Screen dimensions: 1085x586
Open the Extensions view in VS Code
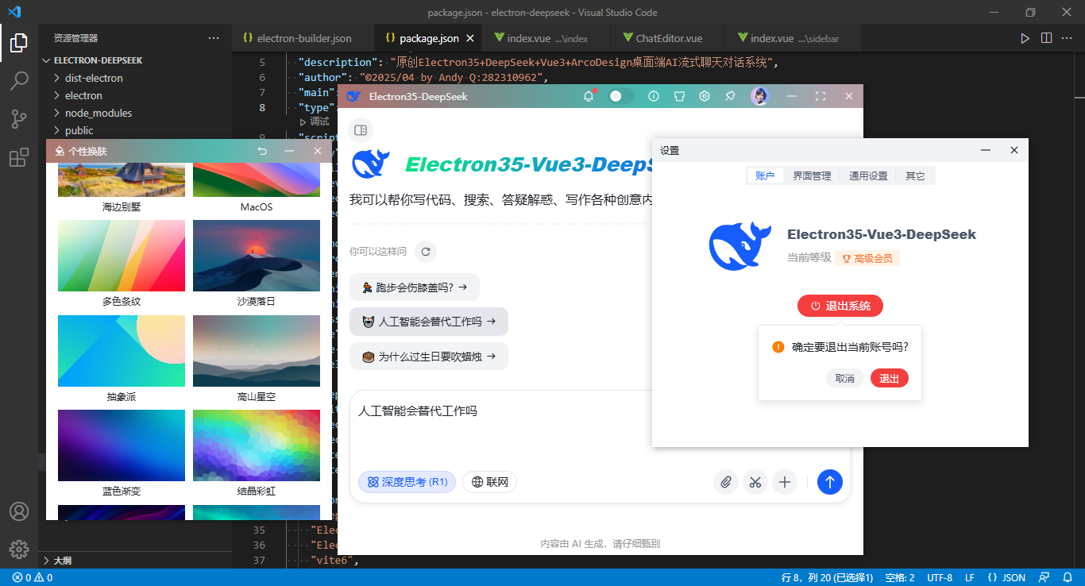tap(19, 158)
